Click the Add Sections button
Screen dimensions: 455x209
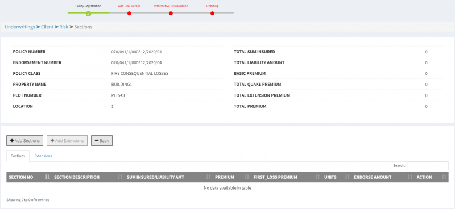[x=24, y=141]
